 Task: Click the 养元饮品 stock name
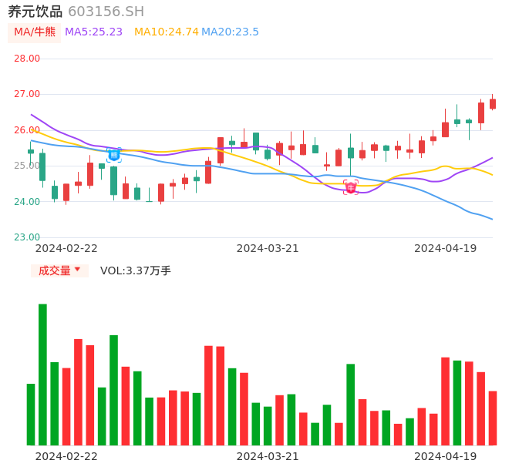point(35,12)
